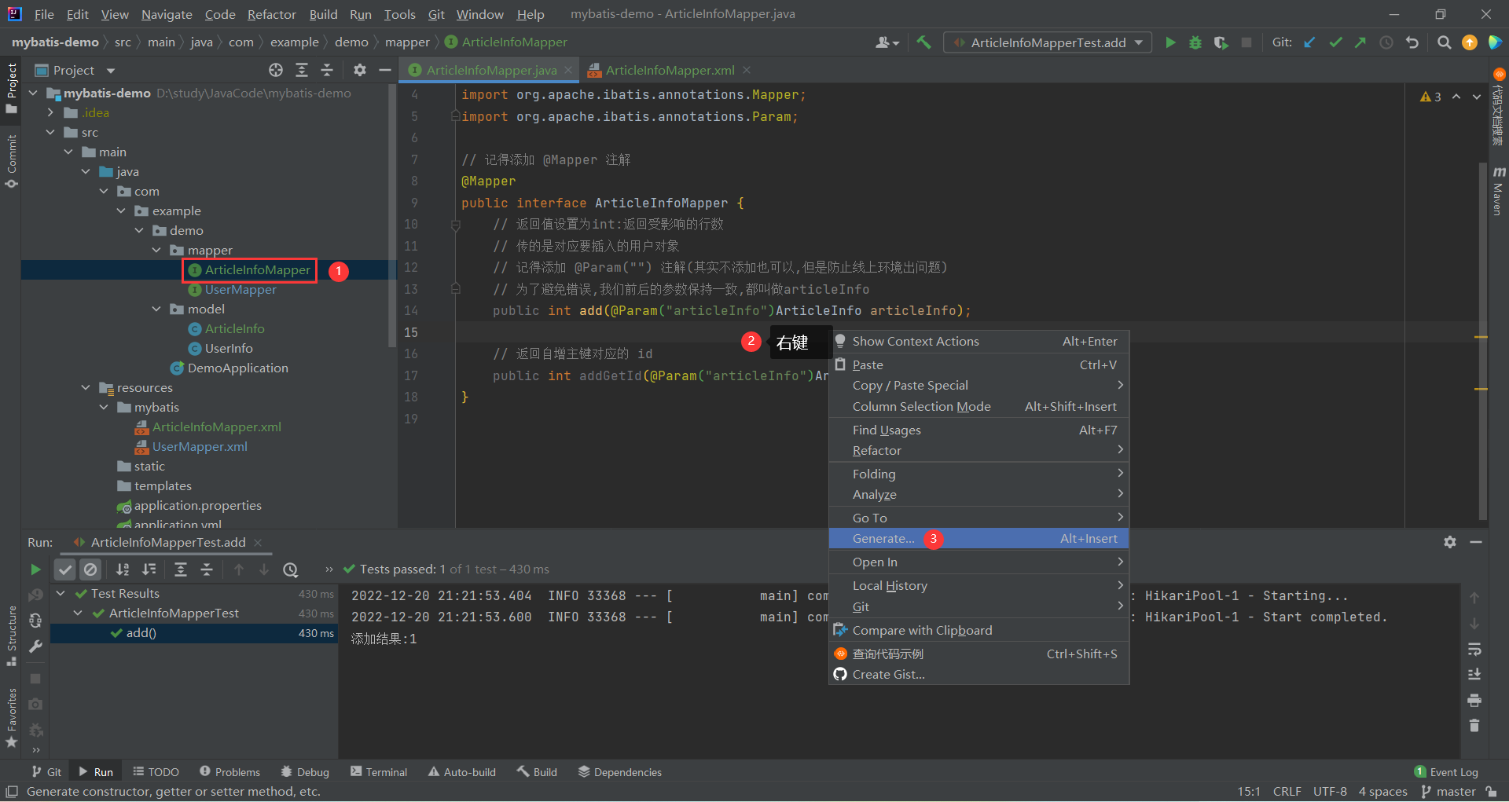Click UTF-8 encoding in status bar

click(1330, 791)
